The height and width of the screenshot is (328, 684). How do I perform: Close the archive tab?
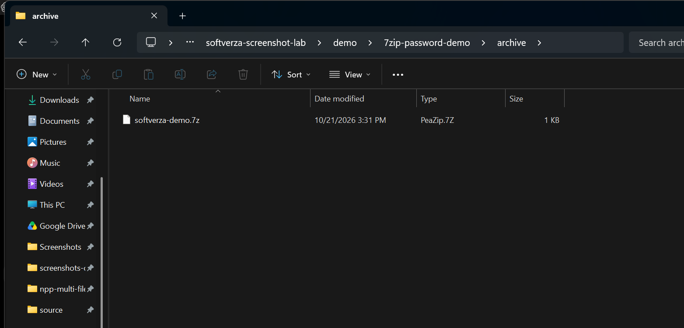(x=154, y=16)
